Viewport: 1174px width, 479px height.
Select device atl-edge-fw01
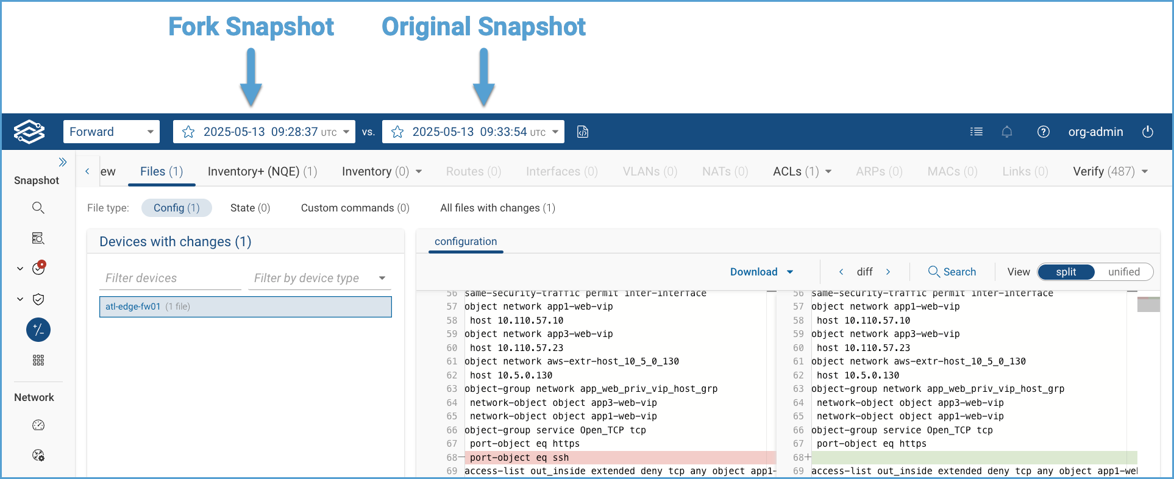pyautogui.click(x=246, y=307)
